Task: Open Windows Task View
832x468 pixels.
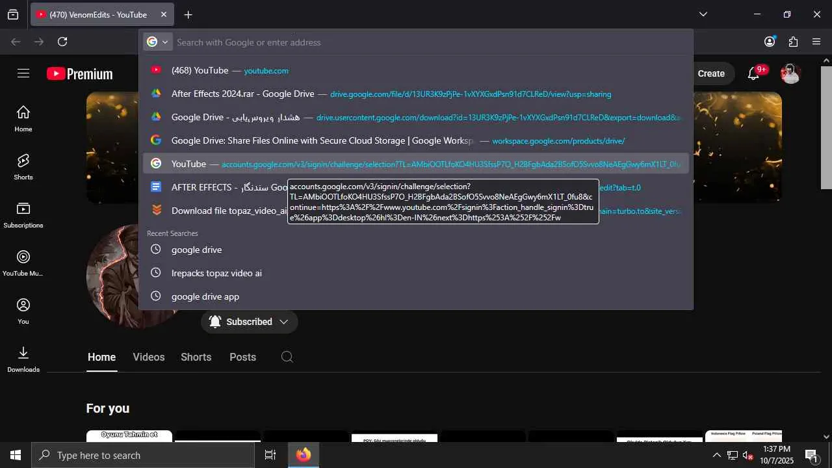Action: coord(270,455)
